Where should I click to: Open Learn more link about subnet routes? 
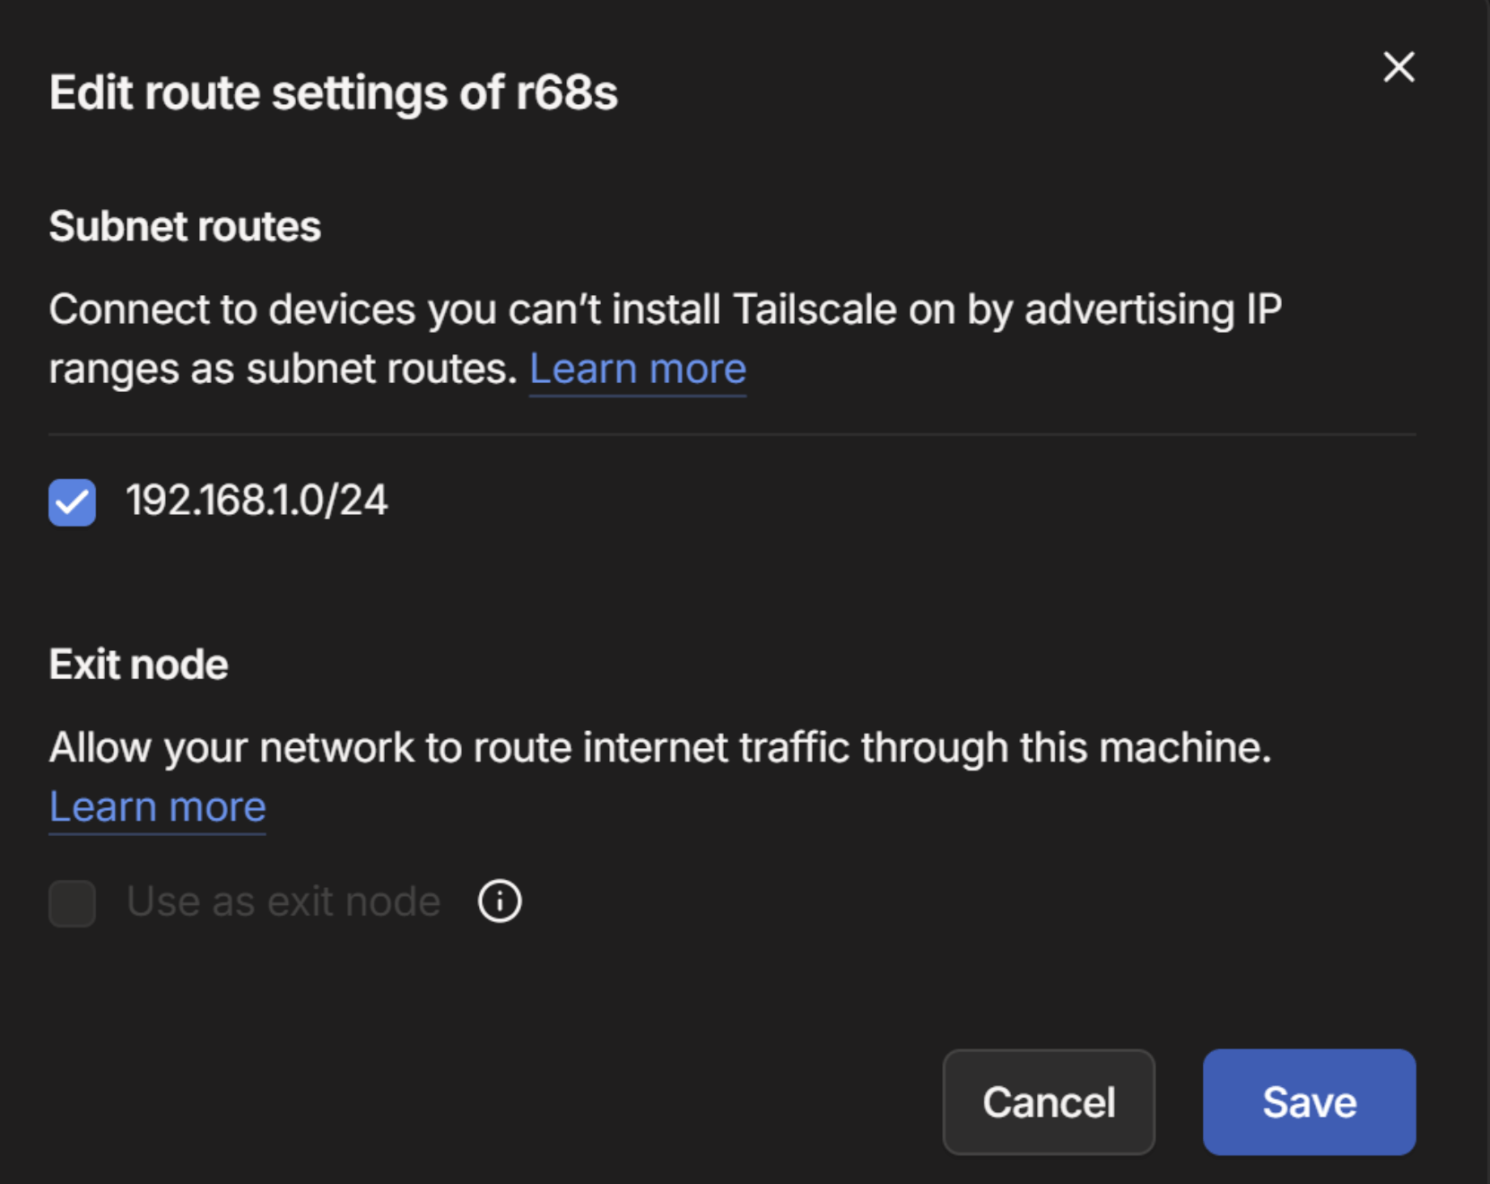(x=638, y=369)
